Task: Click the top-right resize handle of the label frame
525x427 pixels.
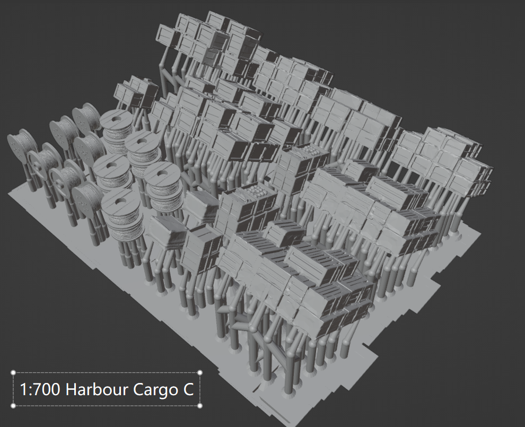Action: pyautogui.click(x=200, y=372)
